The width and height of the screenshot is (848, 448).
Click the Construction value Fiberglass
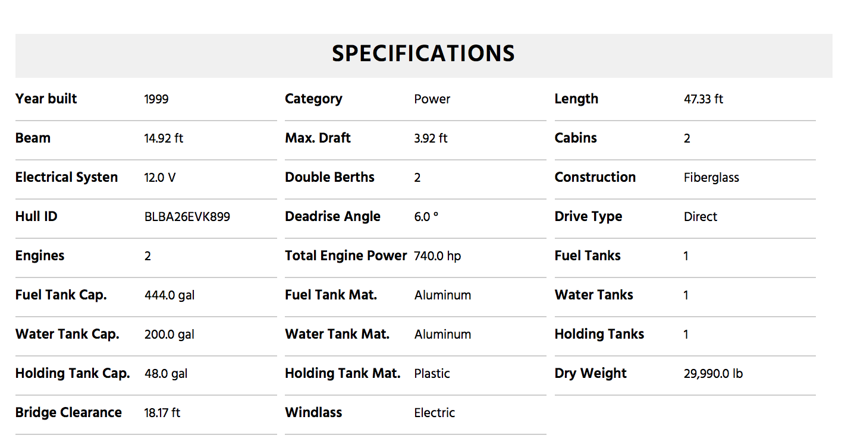[711, 178]
